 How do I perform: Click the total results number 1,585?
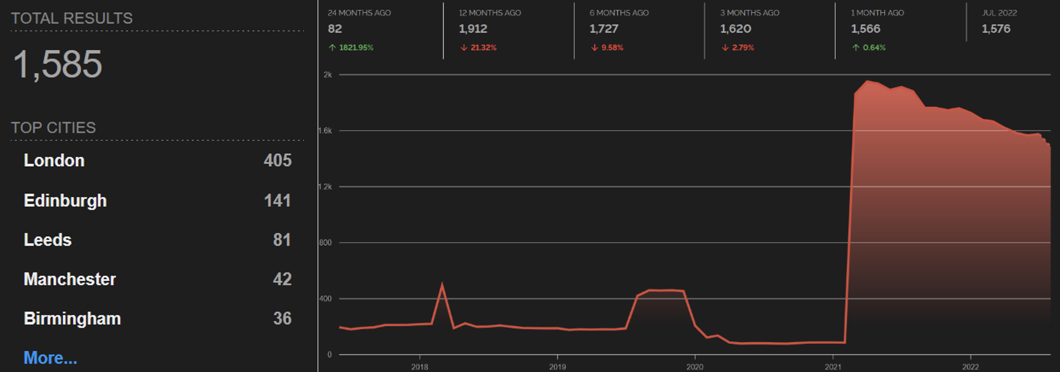(57, 64)
